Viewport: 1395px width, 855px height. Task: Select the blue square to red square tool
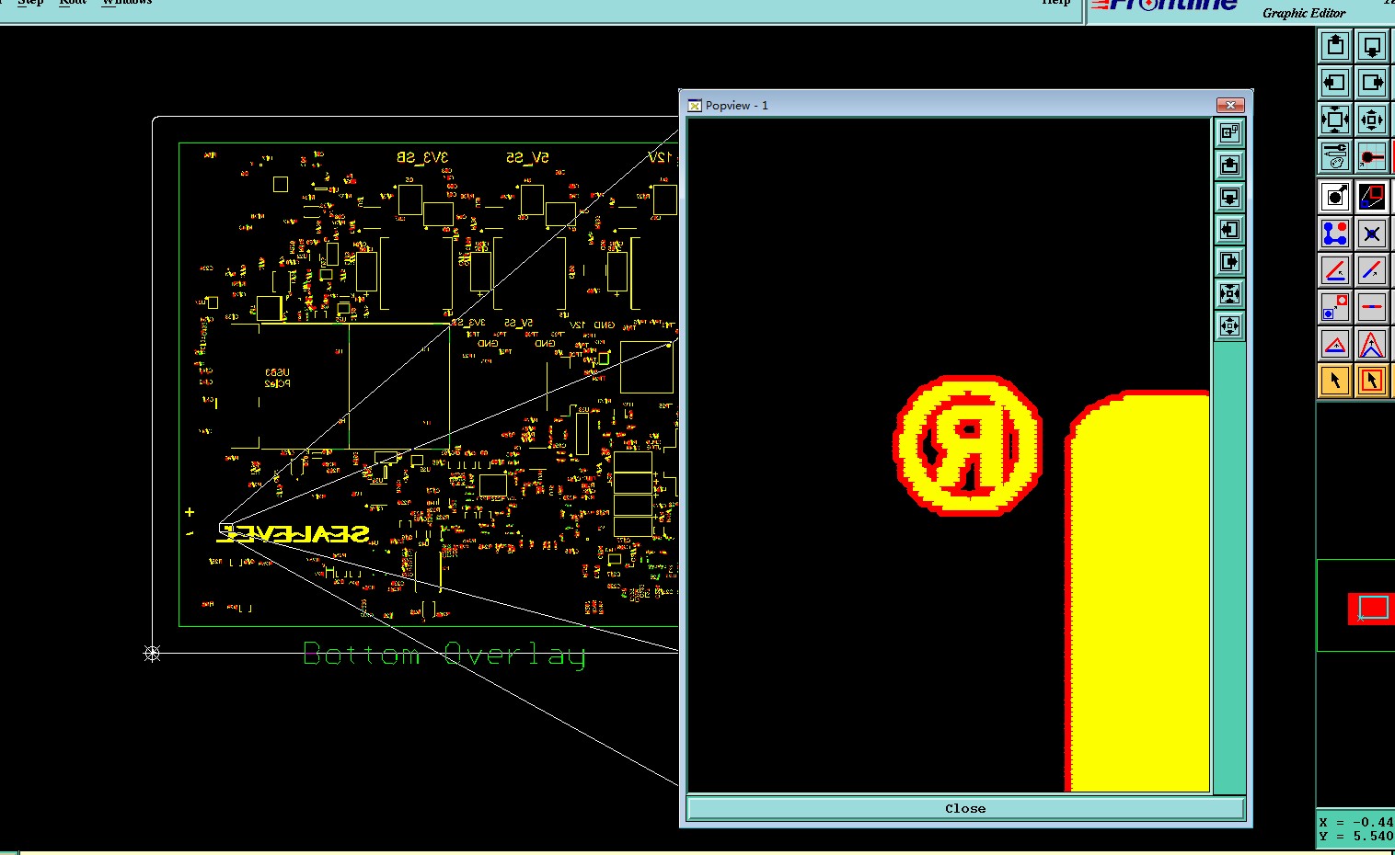pyautogui.click(x=1335, y=307)
